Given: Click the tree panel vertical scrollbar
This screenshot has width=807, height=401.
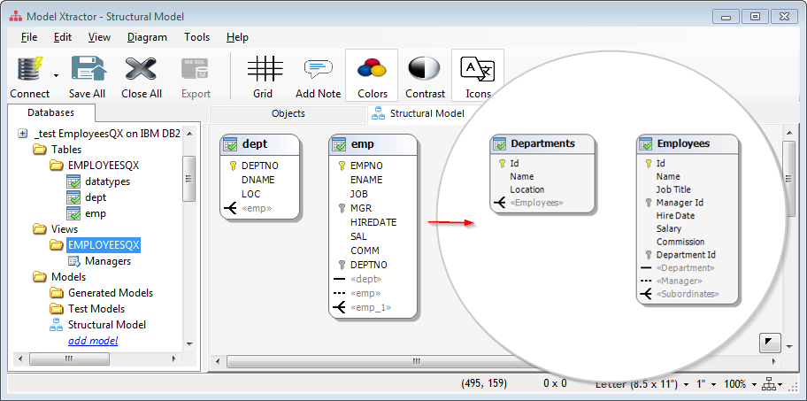Looking at the screenshot, I should (188, 179).
